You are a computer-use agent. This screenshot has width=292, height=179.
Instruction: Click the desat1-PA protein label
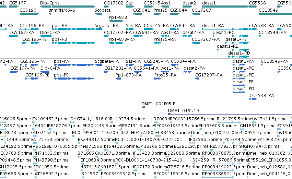tap(243, 61)
